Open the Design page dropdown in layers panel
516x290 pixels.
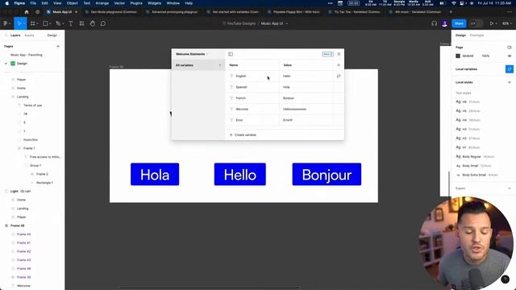point(52,35)
